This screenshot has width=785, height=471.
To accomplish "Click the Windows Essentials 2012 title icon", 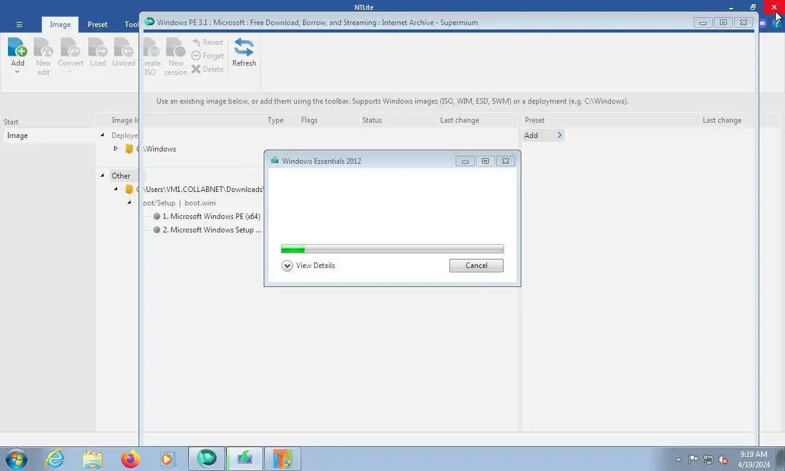I will coord(275,161).
